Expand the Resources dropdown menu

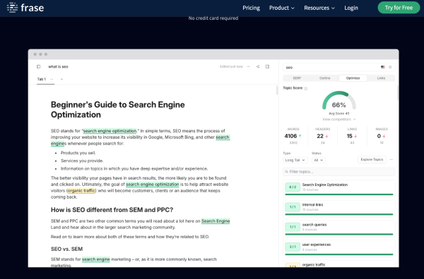(319, 8)
